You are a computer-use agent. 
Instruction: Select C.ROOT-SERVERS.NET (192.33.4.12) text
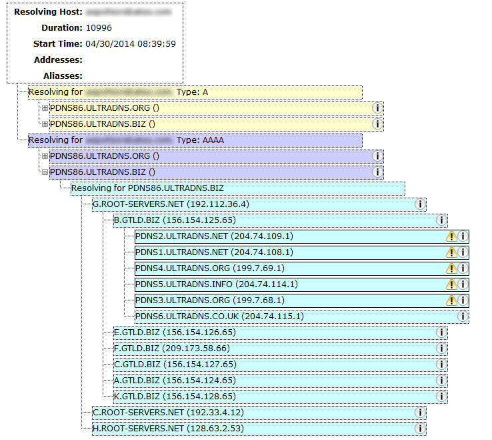pos(168,413)
